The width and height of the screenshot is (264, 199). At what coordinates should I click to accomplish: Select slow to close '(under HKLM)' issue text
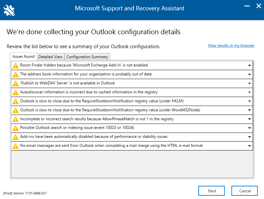click(x=102, y=101)
